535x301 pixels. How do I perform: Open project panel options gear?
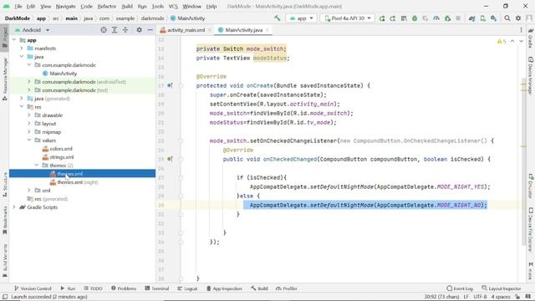(x=140, y=30)
